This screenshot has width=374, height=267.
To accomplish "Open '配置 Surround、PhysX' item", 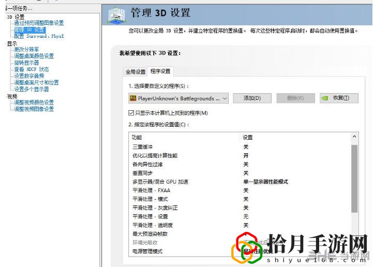I will (39, 36).
